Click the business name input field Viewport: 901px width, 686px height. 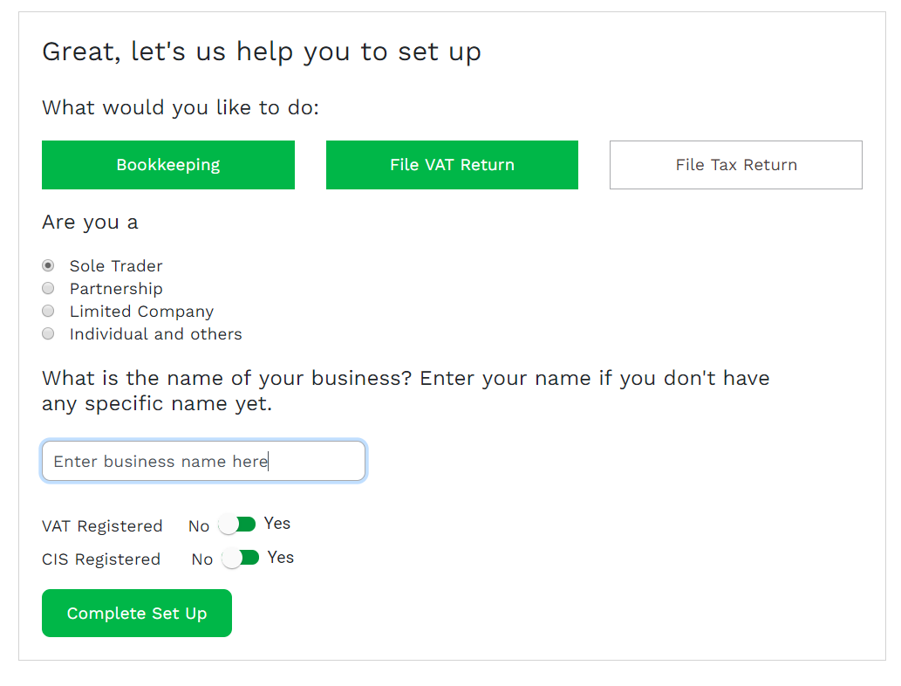coord(203,461)
